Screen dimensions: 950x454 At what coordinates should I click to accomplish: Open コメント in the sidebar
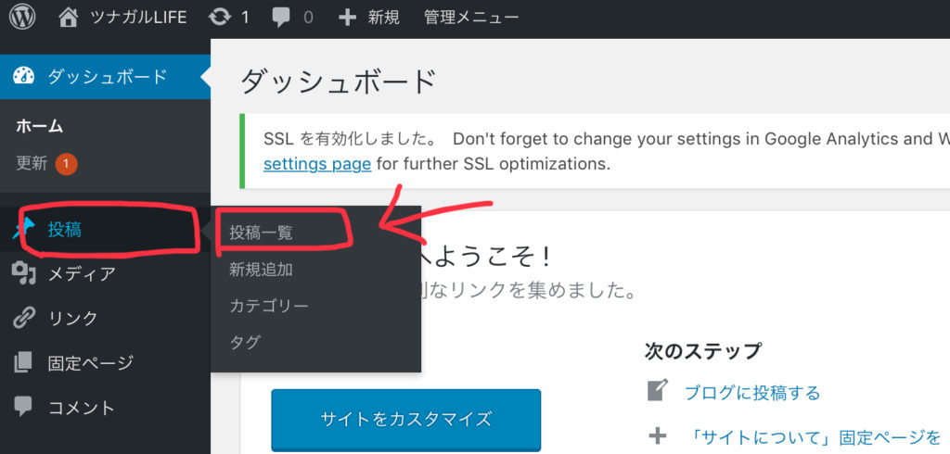82,408
